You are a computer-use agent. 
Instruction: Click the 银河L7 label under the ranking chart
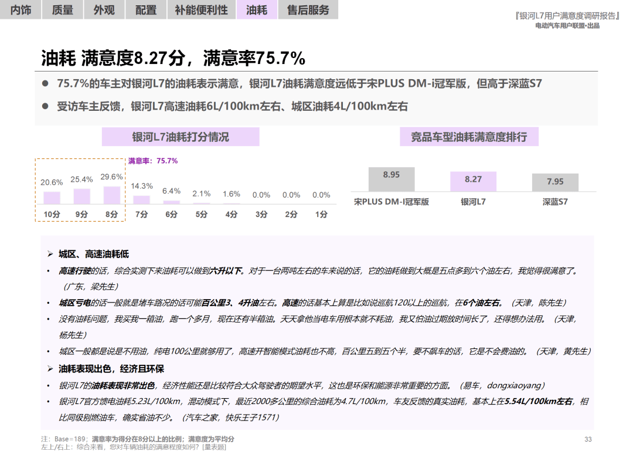coord(473,202)
